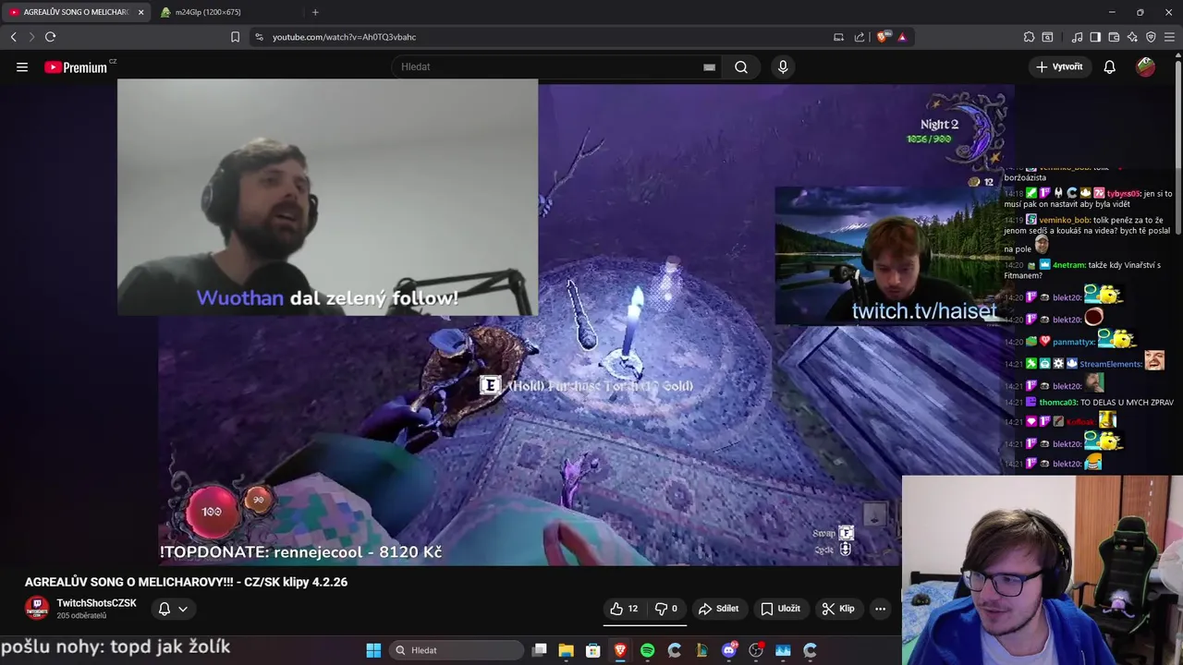Open the browser main hamburger menu
1183x665 pixels.
click(x=1170, y=37)
